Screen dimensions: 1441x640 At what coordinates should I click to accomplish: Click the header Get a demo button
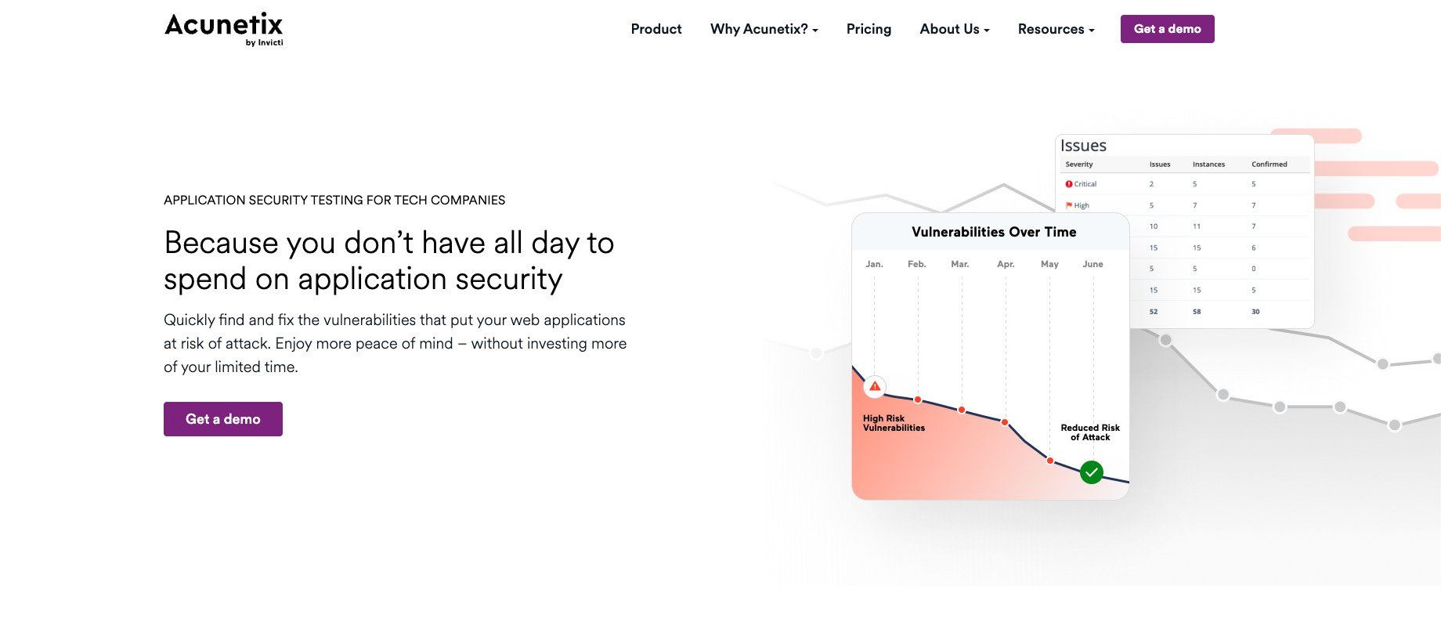(x=1167, y=29)
